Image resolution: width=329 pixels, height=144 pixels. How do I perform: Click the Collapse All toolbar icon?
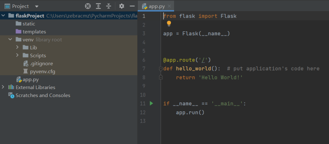(x=109, y=6)
